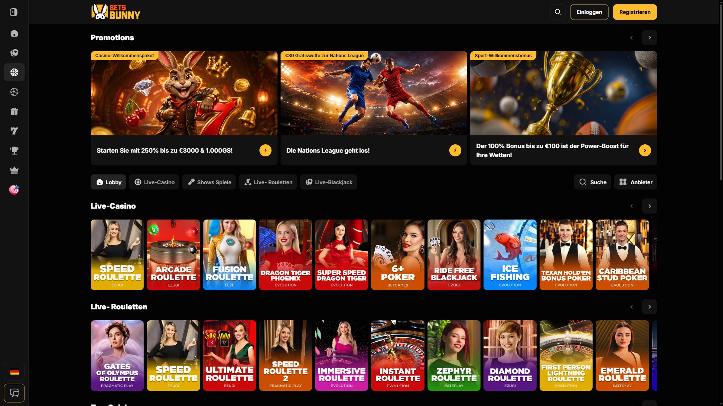Switch to the Live-Casino tab
This screenshot has width=723, height=406.
click(154, 182)
